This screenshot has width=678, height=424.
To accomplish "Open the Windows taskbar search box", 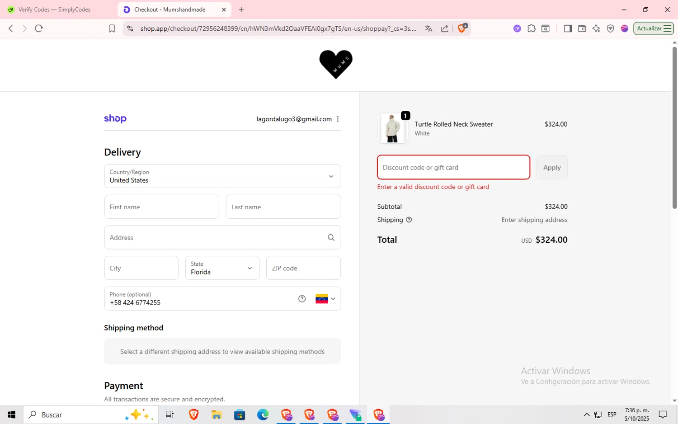I will pyautogui.click(x=90, y=415).
